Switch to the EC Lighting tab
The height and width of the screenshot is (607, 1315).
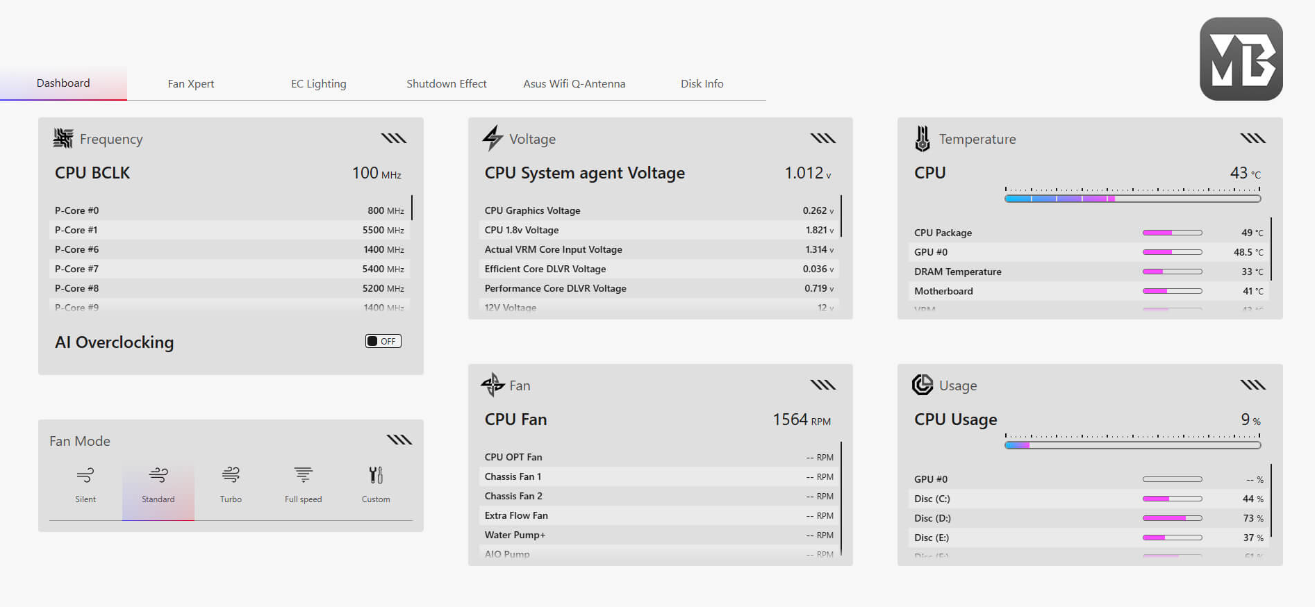pyautogui.click(x=318, y=84)
